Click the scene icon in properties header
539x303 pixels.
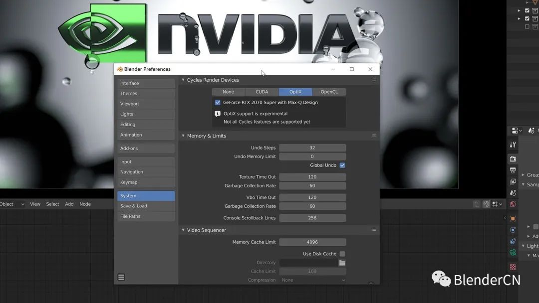[532, 131]
